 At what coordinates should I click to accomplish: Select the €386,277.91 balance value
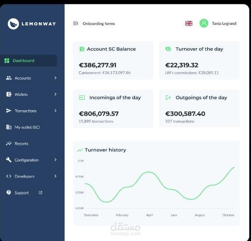pos(98,65)
